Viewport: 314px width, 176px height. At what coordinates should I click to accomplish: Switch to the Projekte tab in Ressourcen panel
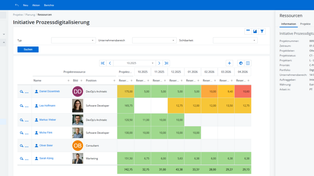(305, 24)
